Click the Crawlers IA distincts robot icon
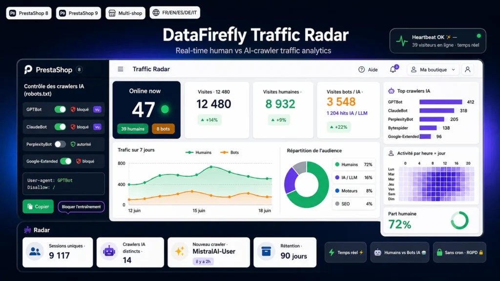The width and height of the screenshot is (500, 281). click(x=109, y=252)
